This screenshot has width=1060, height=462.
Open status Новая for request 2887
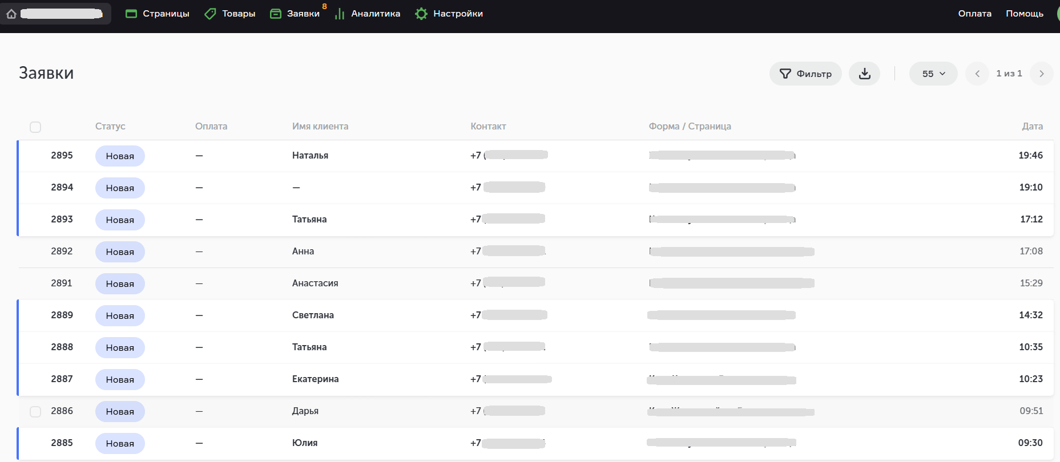[x=120, y=379]
